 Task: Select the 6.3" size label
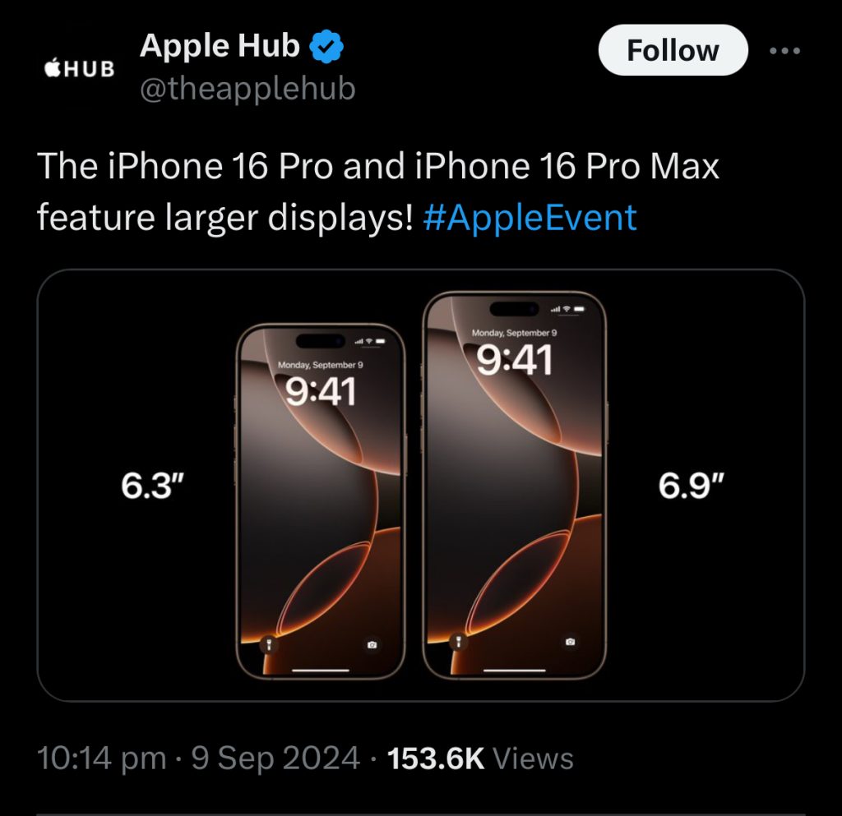point(152,486)
